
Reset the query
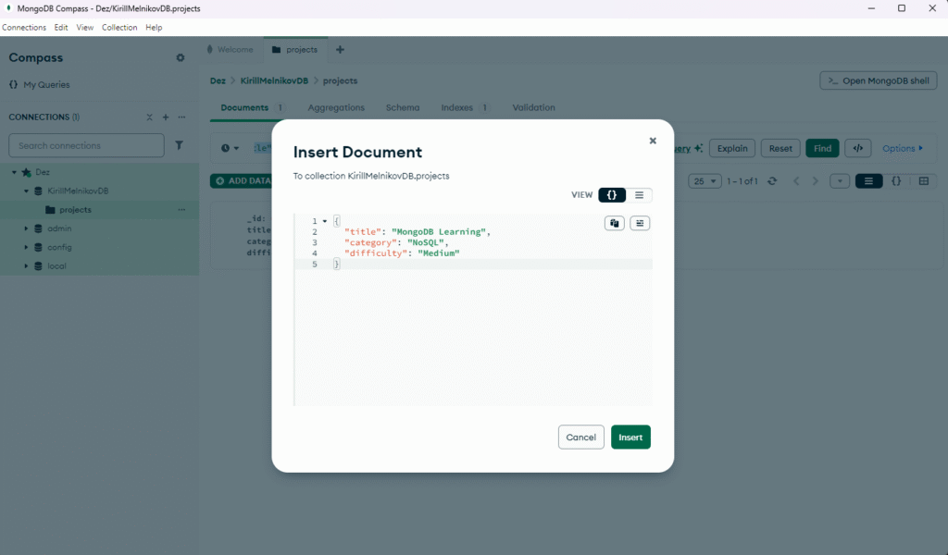tap(780, 149)
